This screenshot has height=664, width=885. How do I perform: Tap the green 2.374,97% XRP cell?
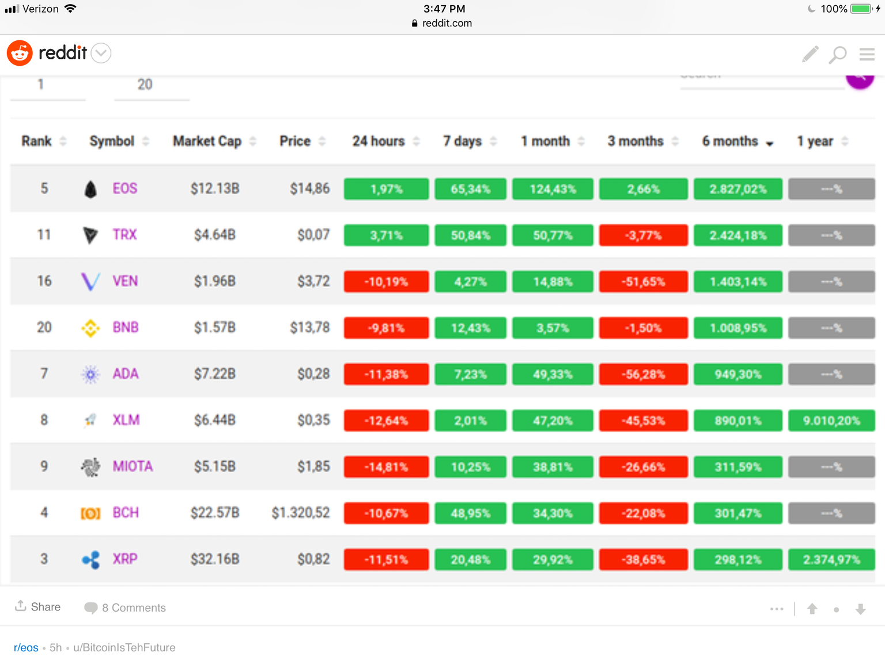point(831,560)
